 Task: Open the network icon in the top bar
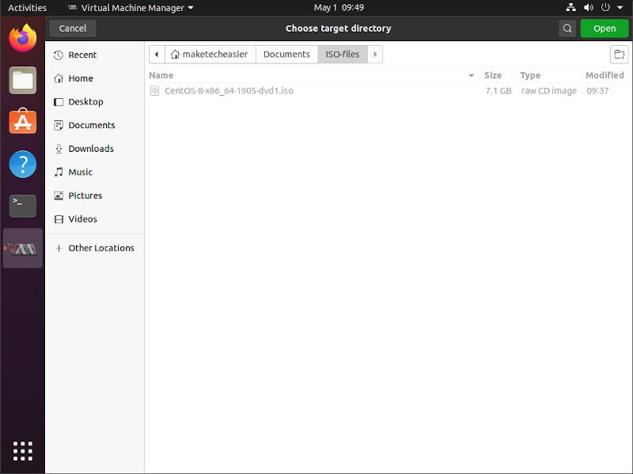click(571, 7)
